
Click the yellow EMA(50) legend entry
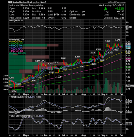click(x=16, y=41)
